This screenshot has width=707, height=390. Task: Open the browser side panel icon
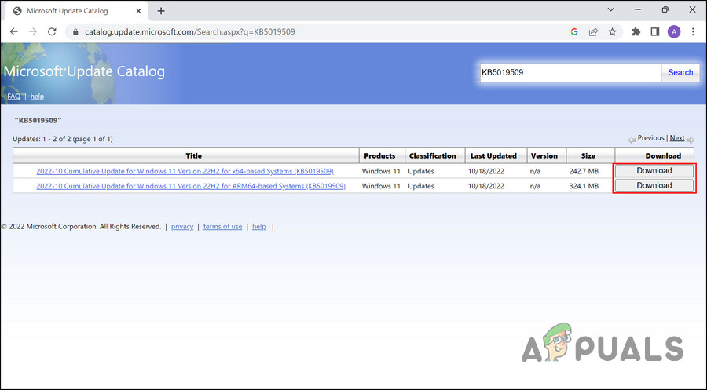(x=654, y=32)
